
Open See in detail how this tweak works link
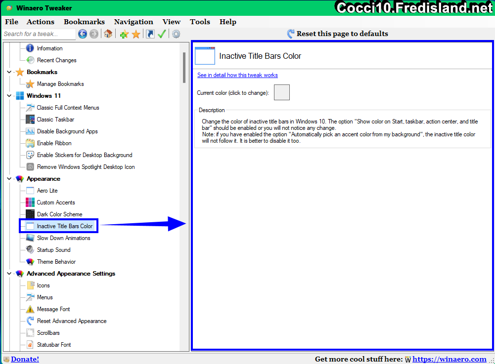pyautogui.click(x=237, y=75)
